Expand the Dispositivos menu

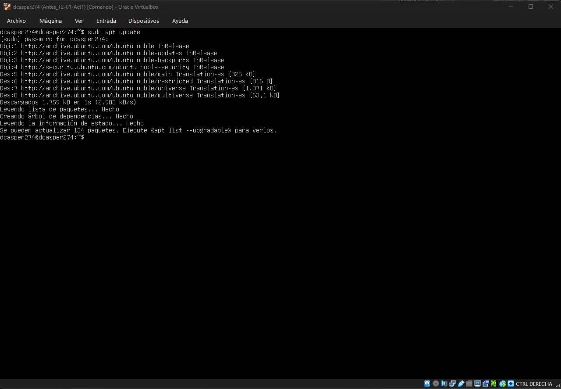[143, 21]
